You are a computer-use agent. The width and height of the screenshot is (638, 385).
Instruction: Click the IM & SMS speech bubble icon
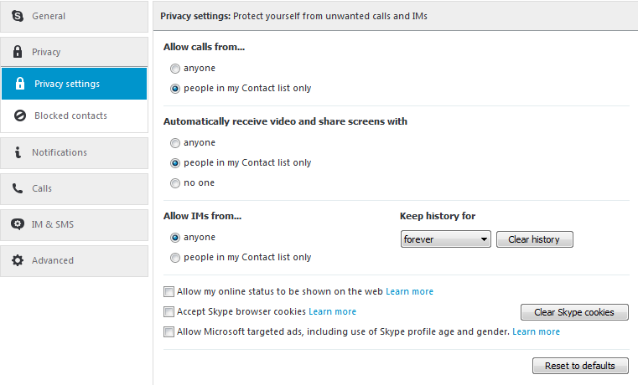18,224
